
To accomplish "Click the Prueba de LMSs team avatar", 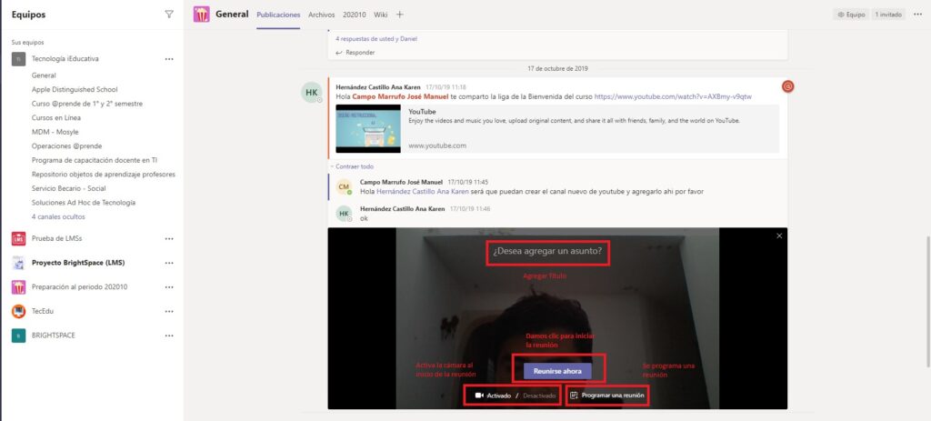I will 18,238.
